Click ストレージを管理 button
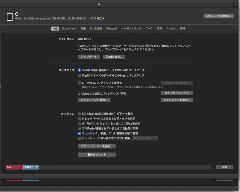Image resolution: width=240 pixels, height=192 pixels. (x=219, y=16)
